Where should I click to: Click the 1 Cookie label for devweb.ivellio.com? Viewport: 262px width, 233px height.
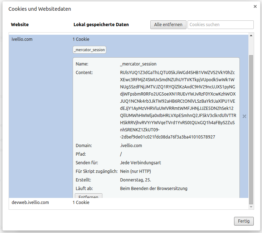point(81,203)
